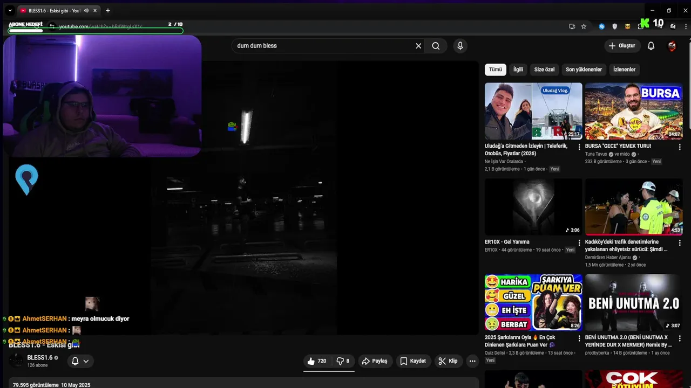Open the title BURSA "GECE" YEMEK TURU!
The image size is (691, 388).
pyautogui.click(x=618, y=146)
